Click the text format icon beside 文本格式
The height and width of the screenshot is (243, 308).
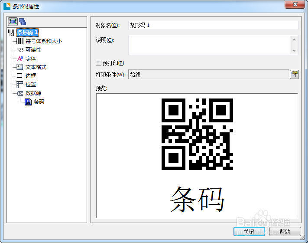pyautogui.click(x=19, y=67)
